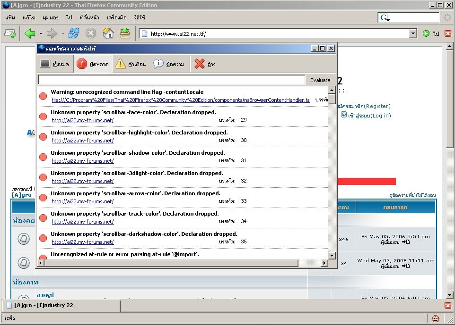Show all console messages (ทั้งหมด)
Image resolution: width=455 pixels, height=325 pixels.
[x=54, y=64]
